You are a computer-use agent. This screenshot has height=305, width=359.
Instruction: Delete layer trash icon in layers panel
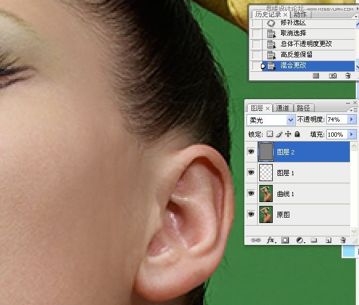(x=343, y=240)
